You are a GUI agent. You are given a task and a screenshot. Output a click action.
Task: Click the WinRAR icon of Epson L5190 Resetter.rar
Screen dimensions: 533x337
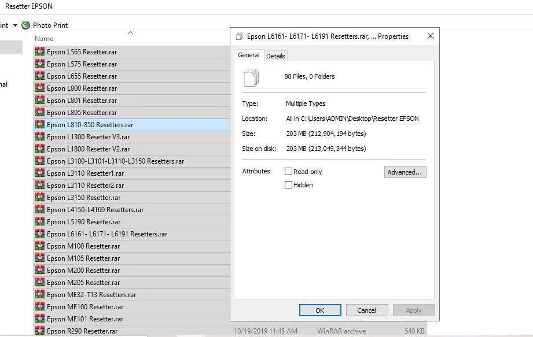(x=40, y=221)
